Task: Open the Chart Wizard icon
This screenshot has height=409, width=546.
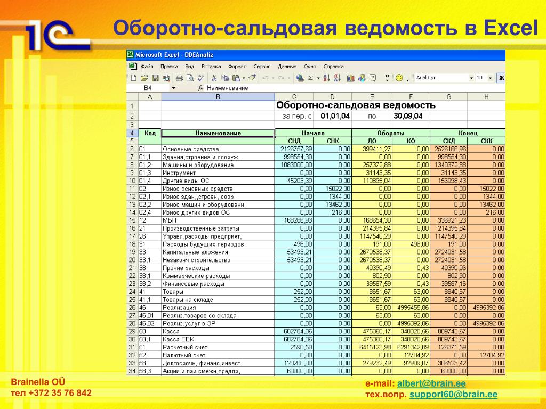Action: coord(351,78)
